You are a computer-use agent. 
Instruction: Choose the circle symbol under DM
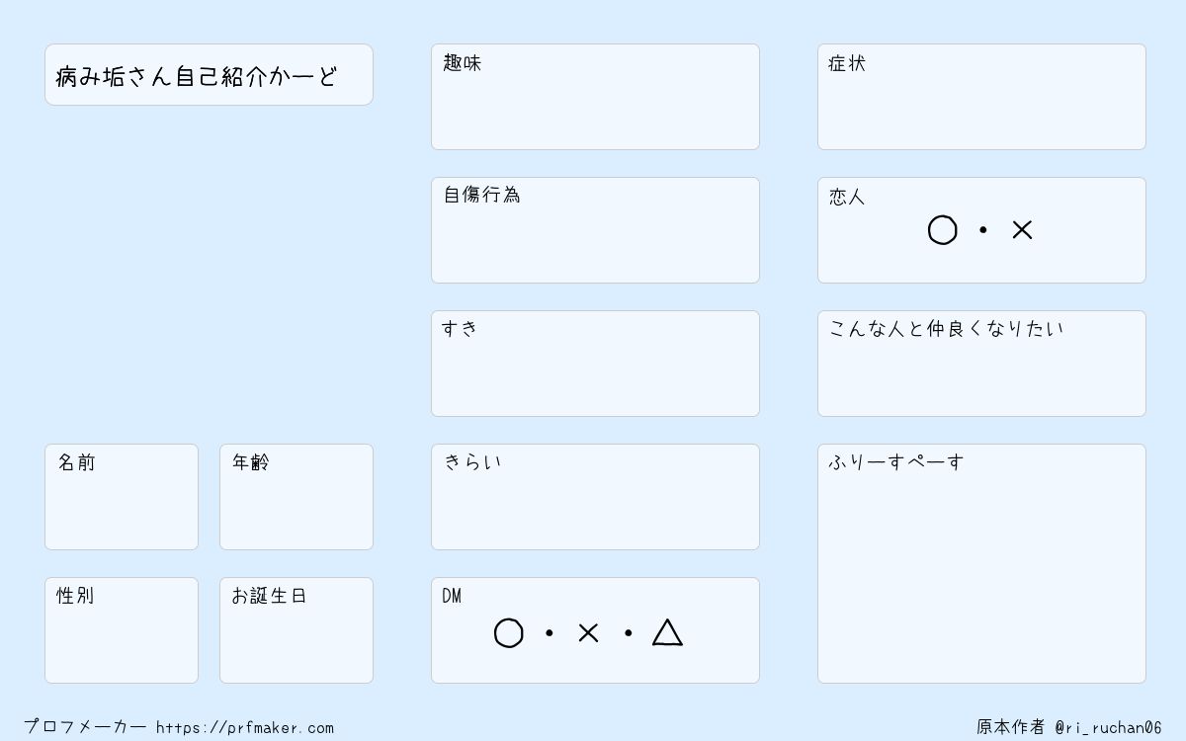pyautogui.click(x=508, y=633)
